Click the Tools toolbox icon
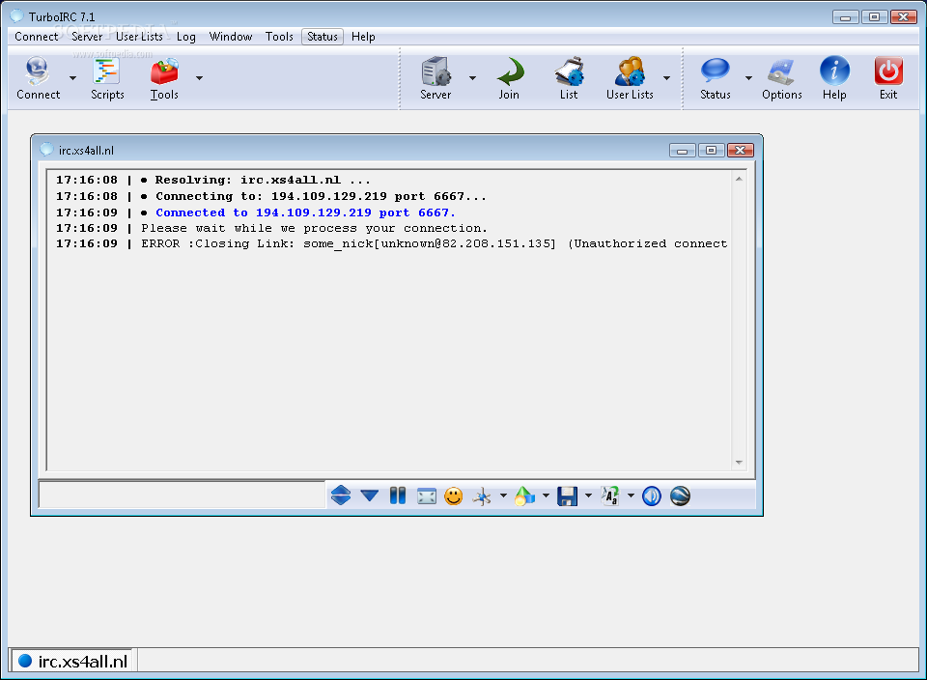The height and width of the screenshot is (680, 927). tap(164, 71)
